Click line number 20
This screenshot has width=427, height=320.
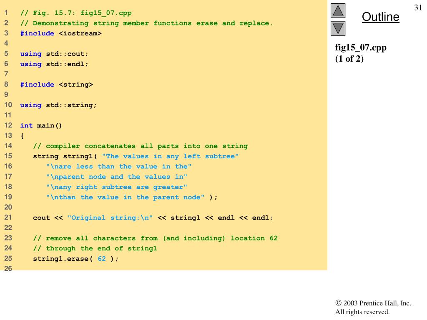[x=8, y=207]
